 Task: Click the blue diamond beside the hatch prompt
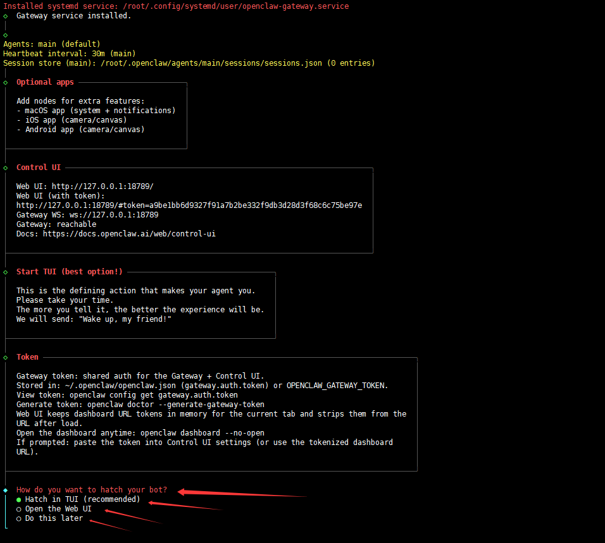(6, 490)
